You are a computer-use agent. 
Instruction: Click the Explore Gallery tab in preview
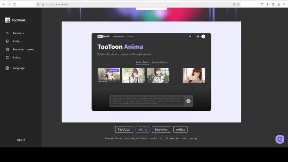point(142,62)
